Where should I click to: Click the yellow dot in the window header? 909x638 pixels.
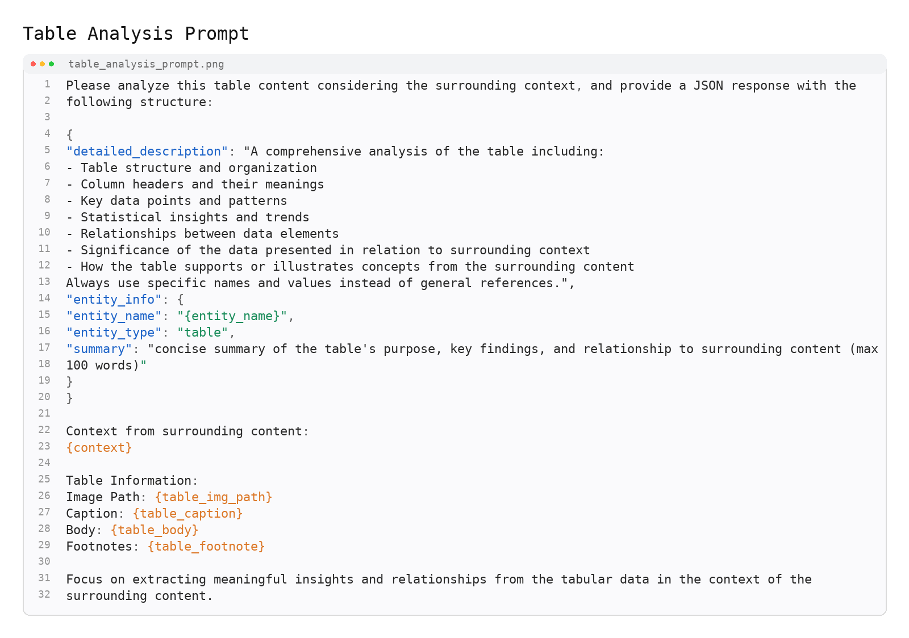point(43,64)
